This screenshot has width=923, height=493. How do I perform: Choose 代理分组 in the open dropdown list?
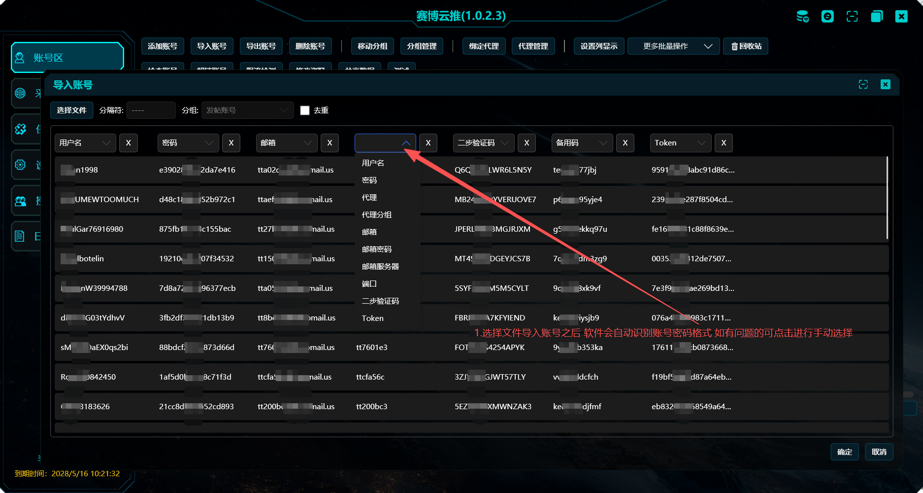click(377, 215)
